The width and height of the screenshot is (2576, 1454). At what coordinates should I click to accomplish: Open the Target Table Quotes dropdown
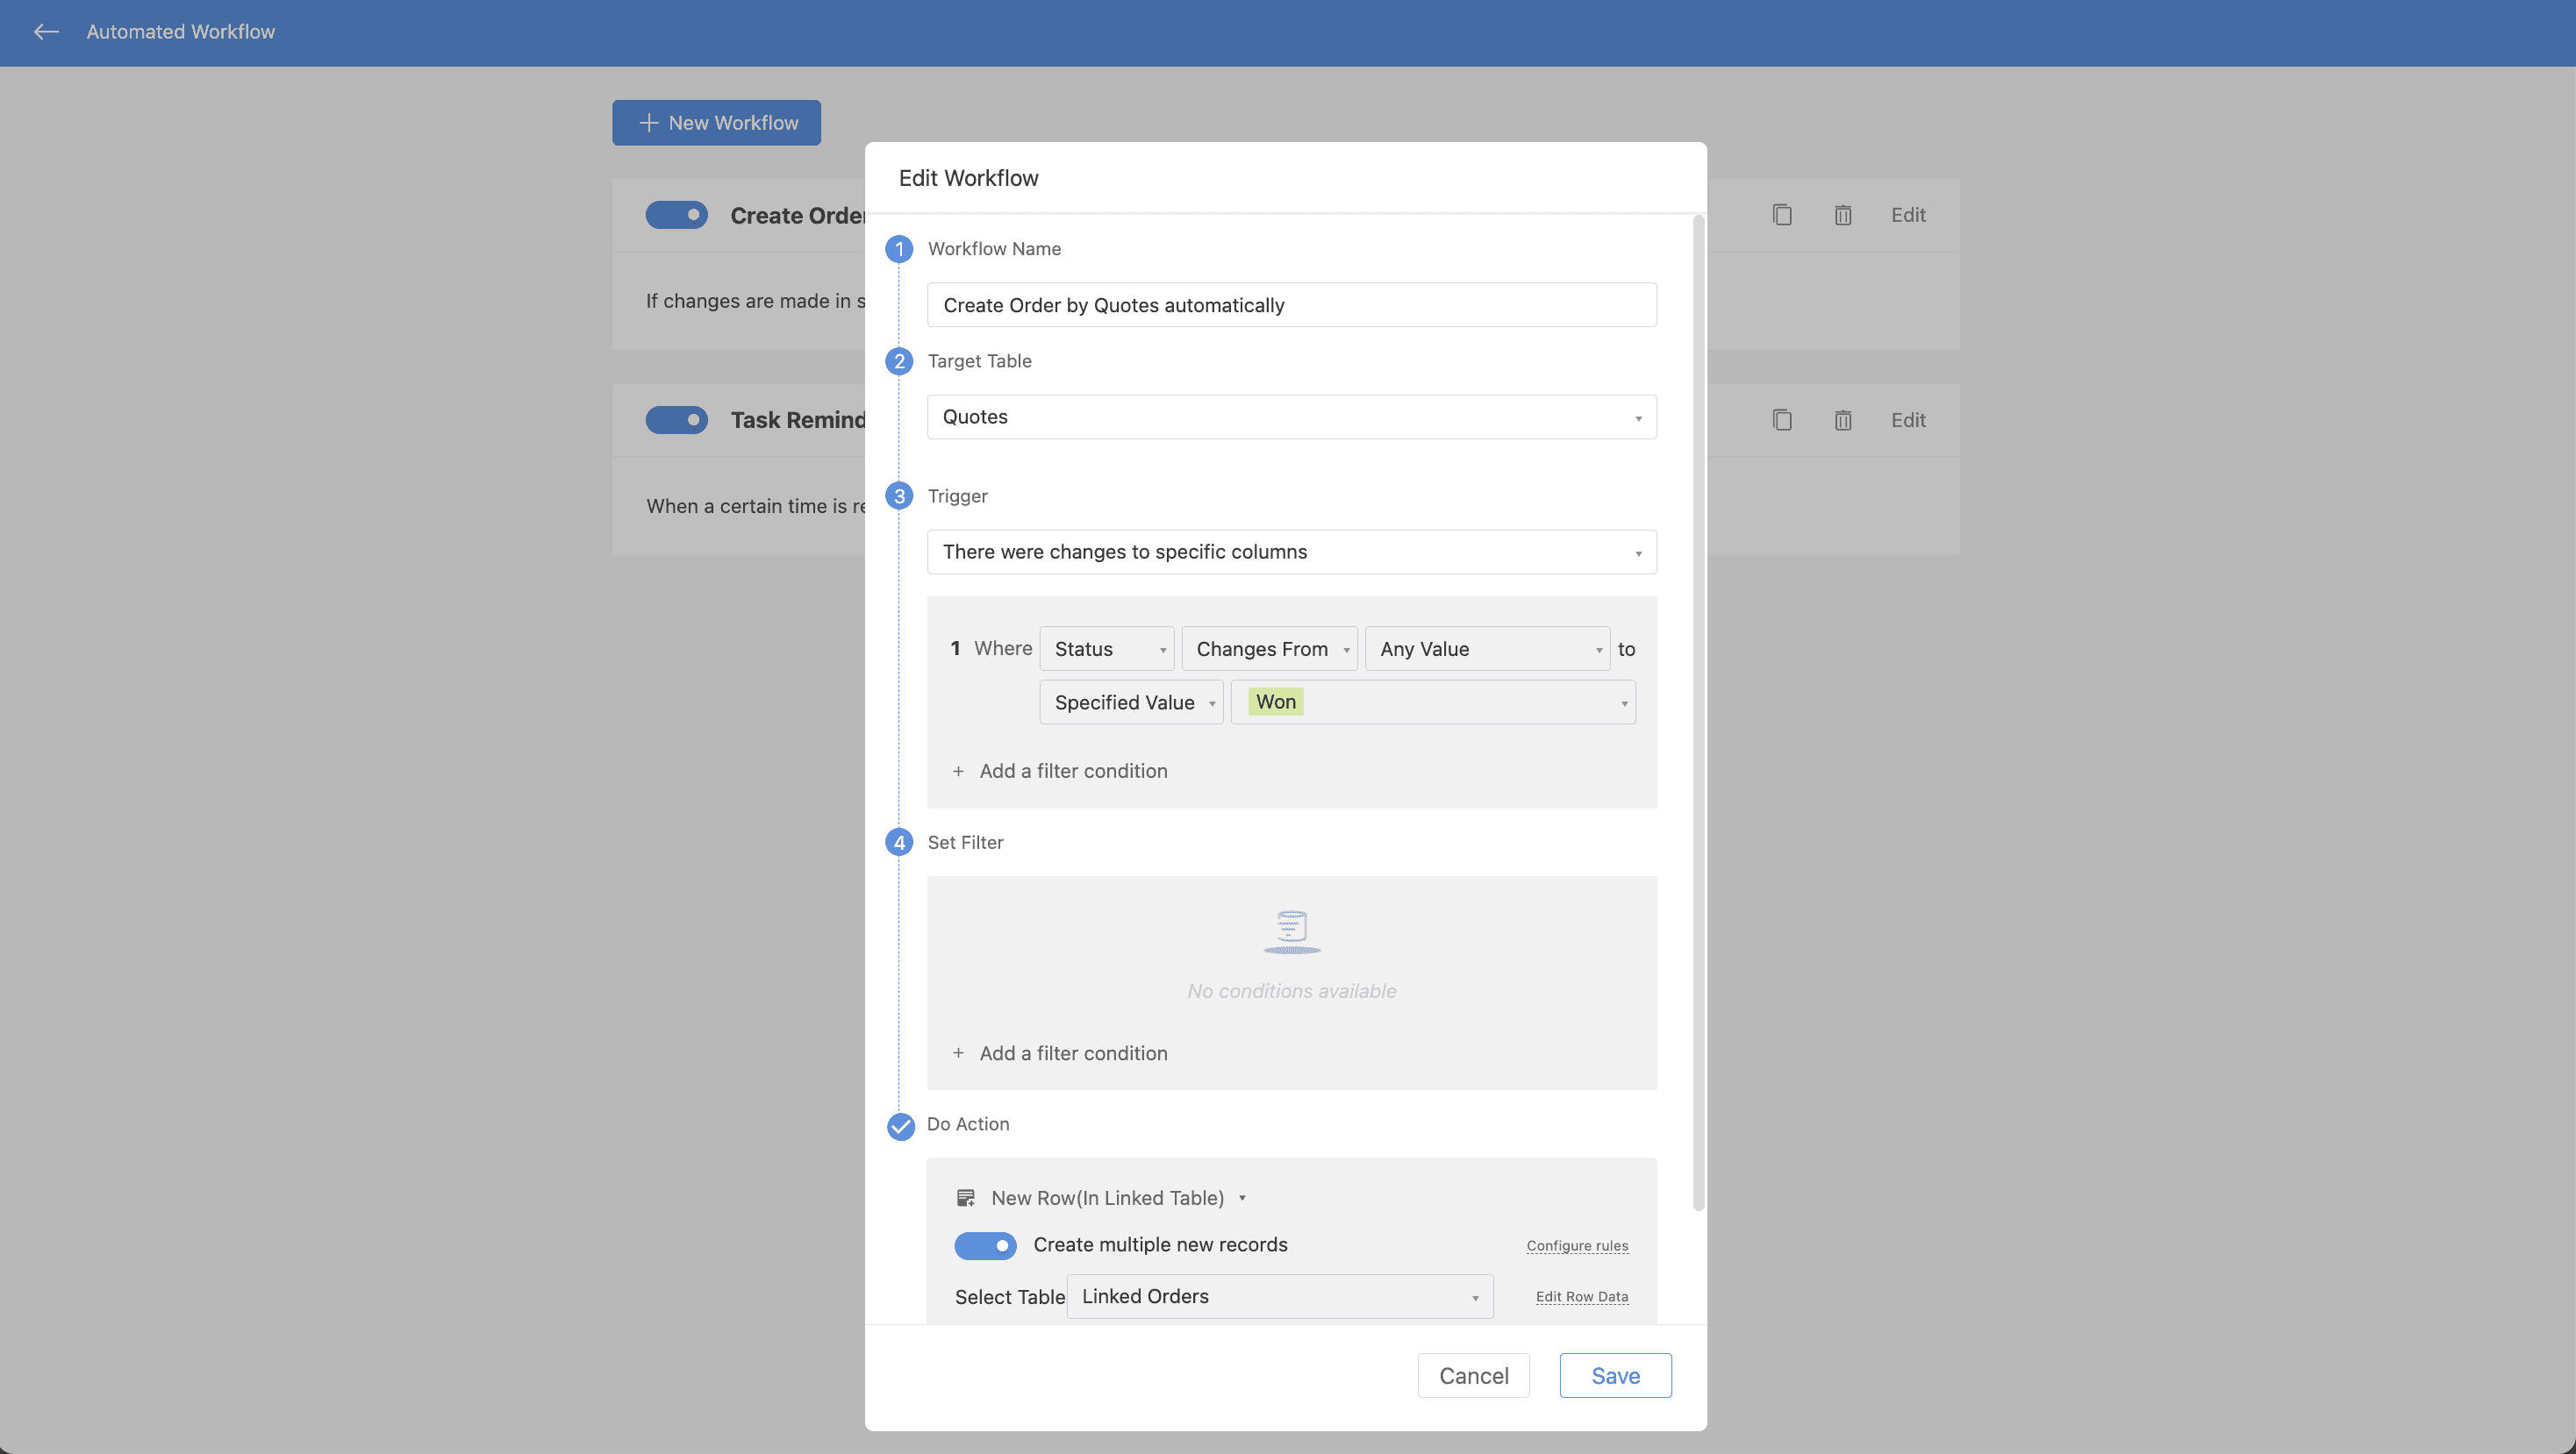1290,417
